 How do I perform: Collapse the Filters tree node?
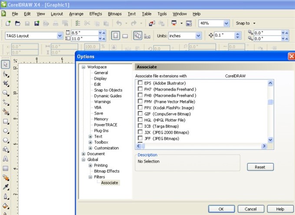pos(90,177)
